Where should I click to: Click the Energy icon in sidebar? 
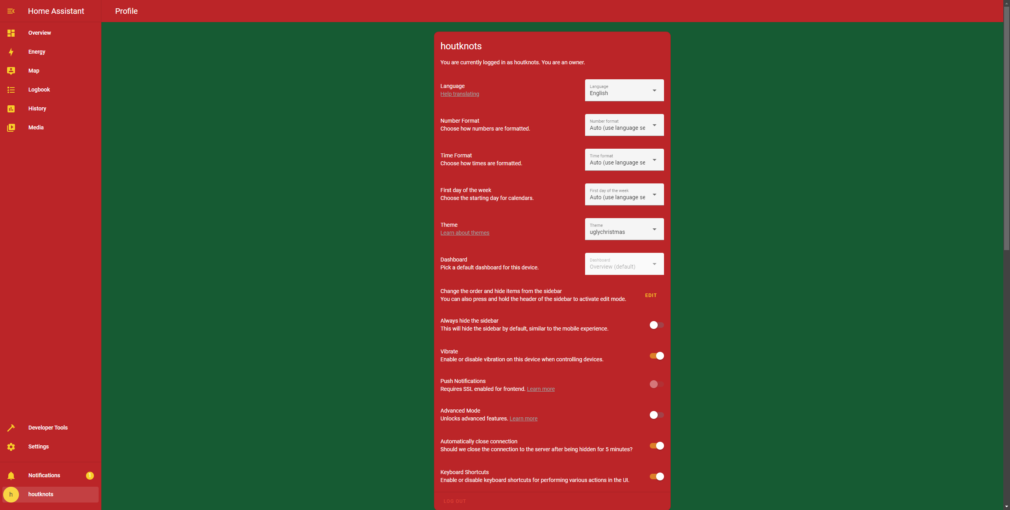(11, 51)
